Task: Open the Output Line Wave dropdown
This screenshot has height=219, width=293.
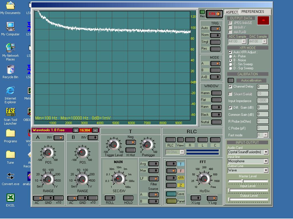Action: pyautogui.click(x=266, y=170)
